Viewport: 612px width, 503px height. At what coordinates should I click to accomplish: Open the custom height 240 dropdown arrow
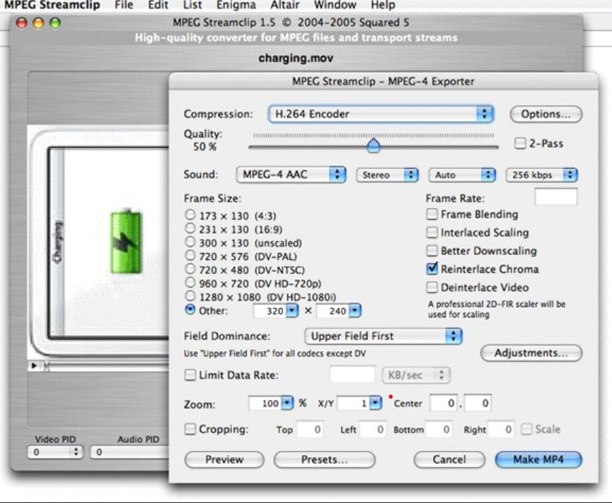pos(354,311)
